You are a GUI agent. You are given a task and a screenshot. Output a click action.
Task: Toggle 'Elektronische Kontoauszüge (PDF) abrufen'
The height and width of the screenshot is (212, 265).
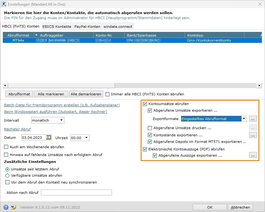(145, 149)
